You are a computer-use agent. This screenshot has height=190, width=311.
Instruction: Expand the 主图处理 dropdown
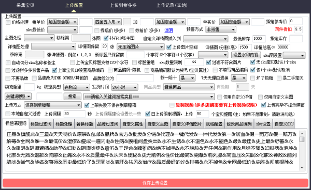click(39, 38)
